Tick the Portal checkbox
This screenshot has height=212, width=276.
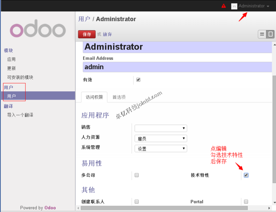pos(246,202)
